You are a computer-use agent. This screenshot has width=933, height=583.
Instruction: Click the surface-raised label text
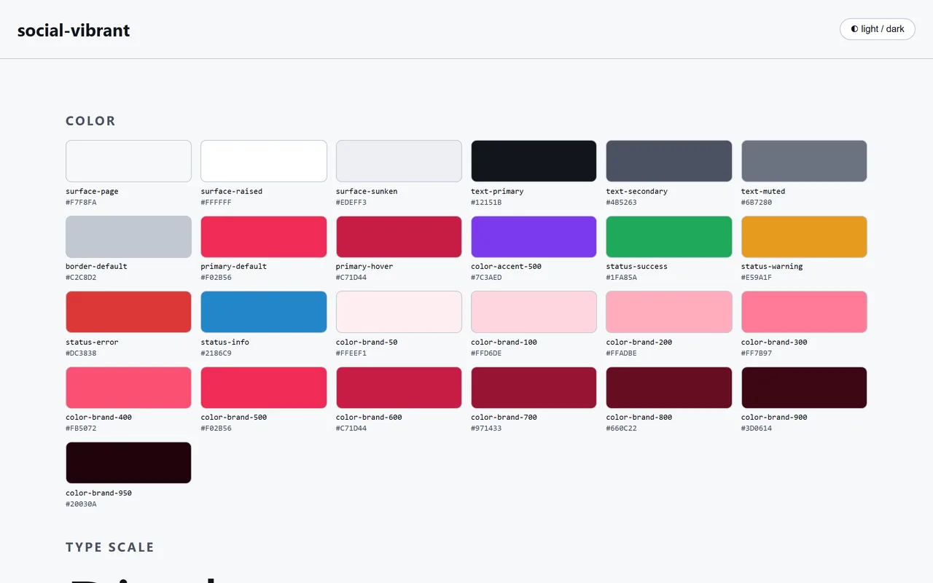pos(232,192)
